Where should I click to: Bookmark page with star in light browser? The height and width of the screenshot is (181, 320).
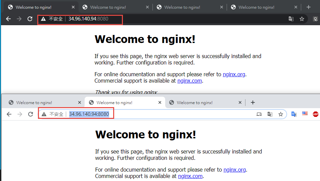pyautogui.click(x=281, y=114)
